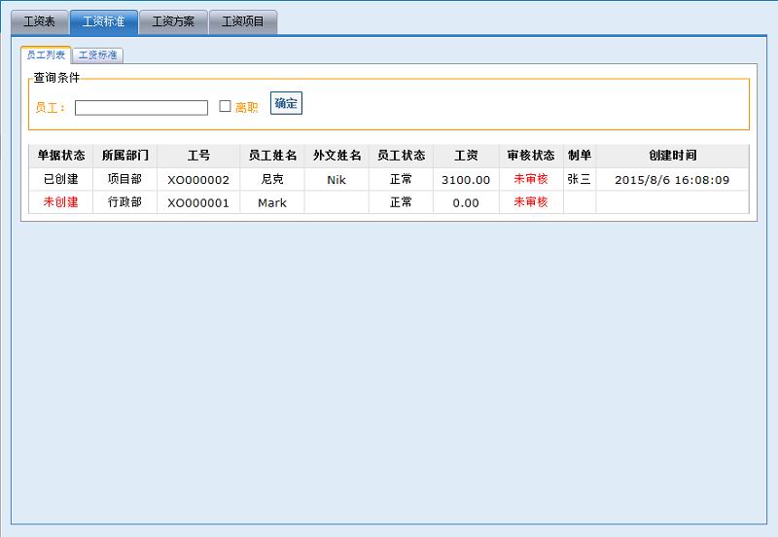
Task: Click 正常 status in the 尼克 row
Action: [x=401, y=179]
